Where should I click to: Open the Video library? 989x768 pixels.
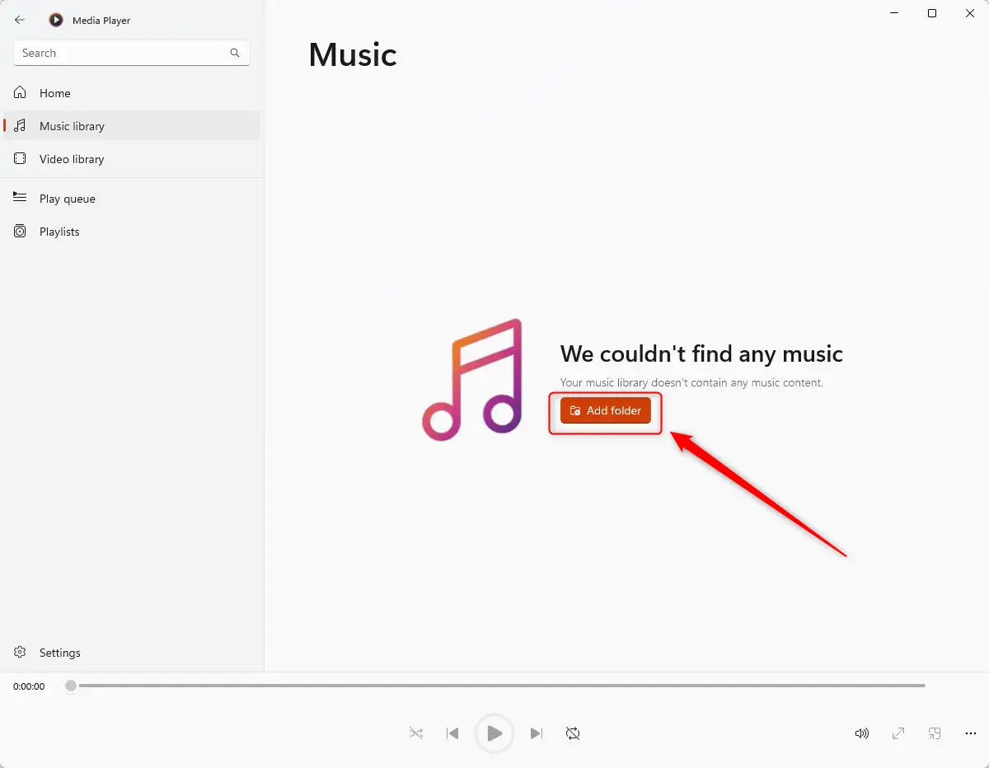pos(72,159)
